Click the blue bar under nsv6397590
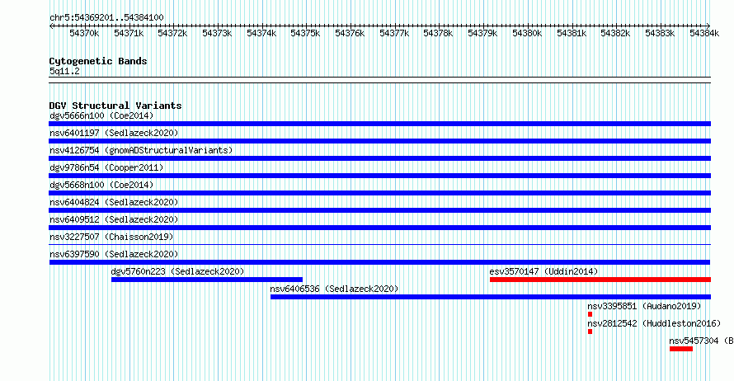The image size is (734, 381). (x=379, y=262)
